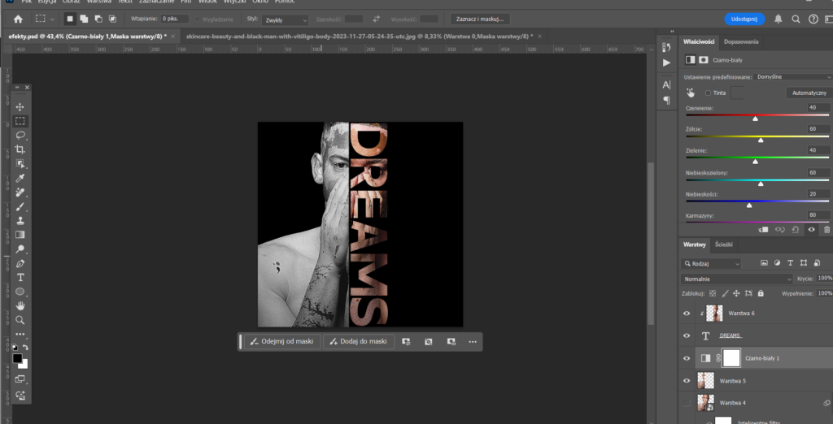Swap foreground and background colors
The height and width of the screenshot is (424, 833).
click(x=25, y=348)
